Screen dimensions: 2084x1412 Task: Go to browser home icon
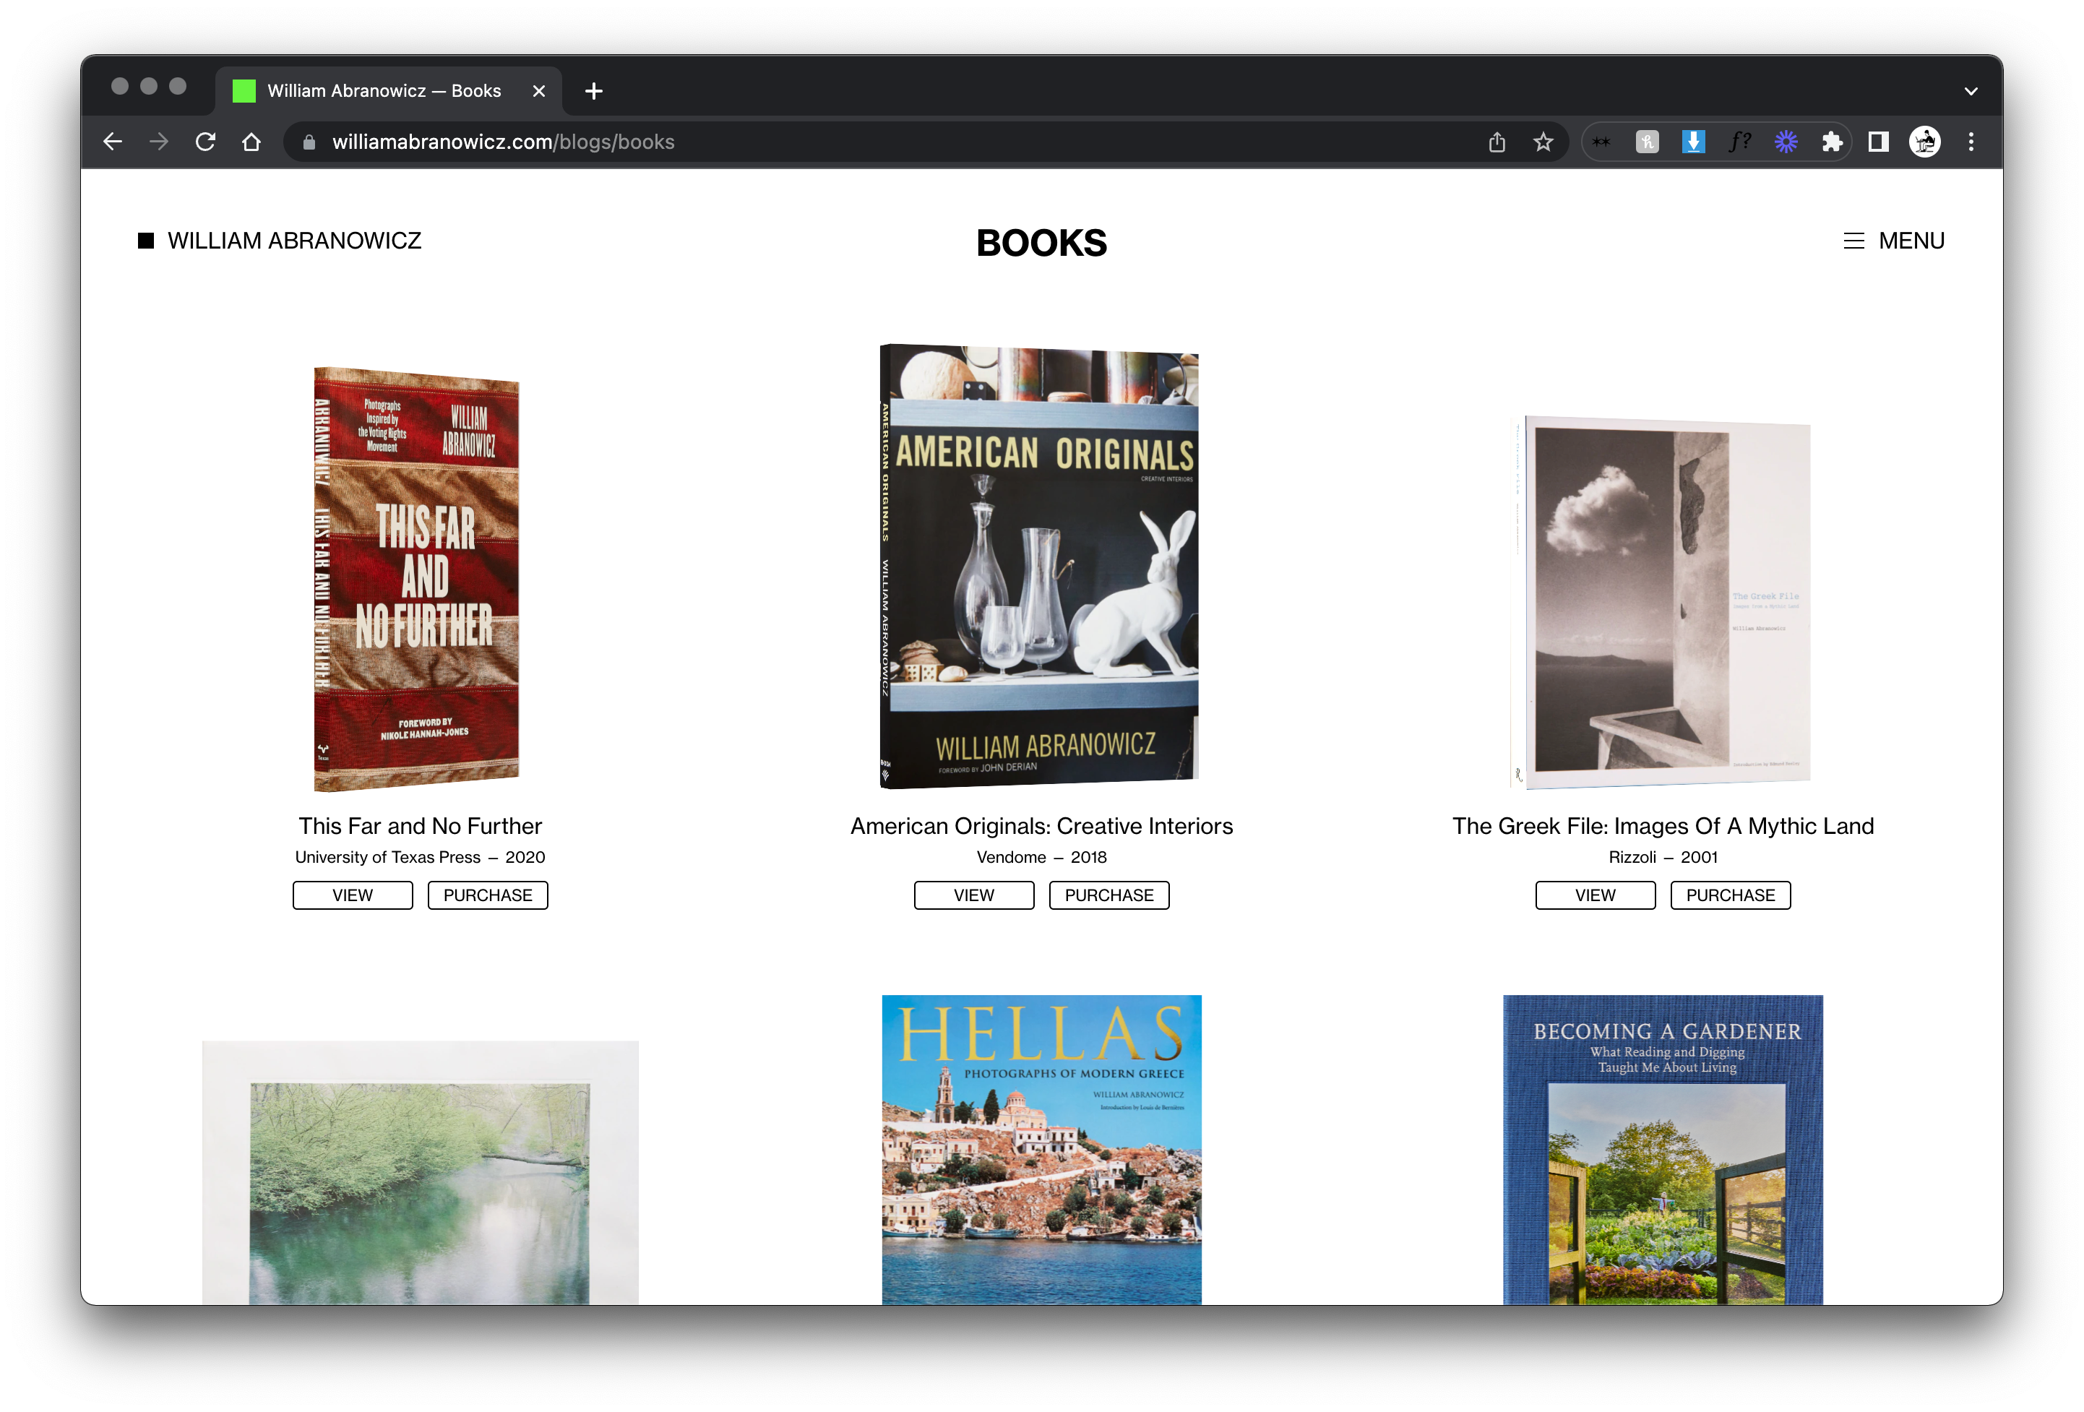click(x=252, y=142)
